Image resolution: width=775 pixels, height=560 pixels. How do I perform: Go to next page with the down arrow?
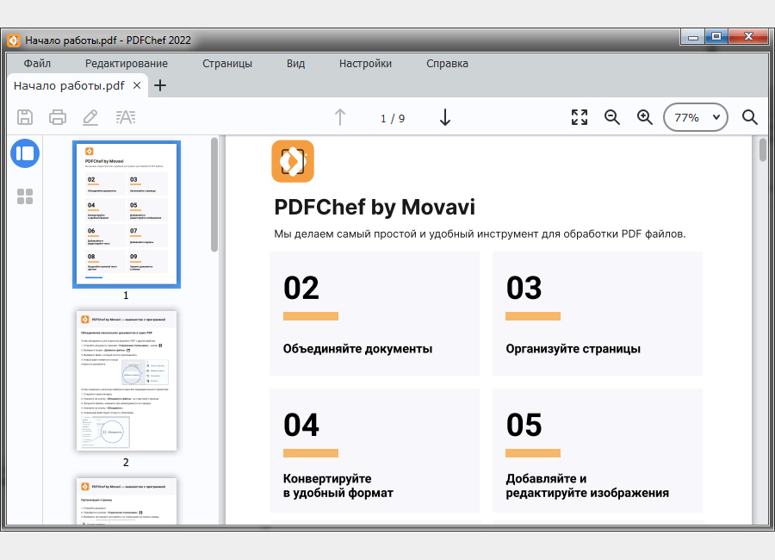445,117
